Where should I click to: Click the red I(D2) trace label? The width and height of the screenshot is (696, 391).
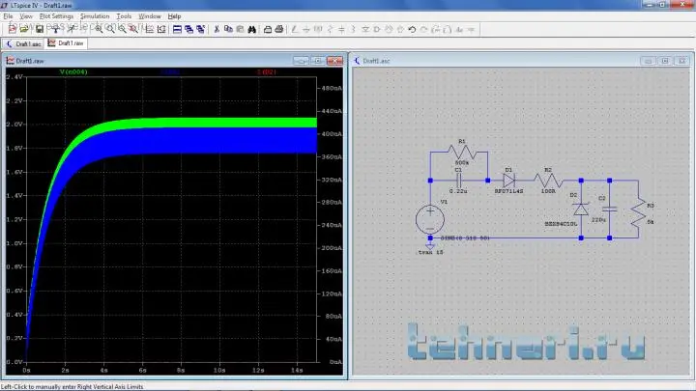tap(266, 72)
